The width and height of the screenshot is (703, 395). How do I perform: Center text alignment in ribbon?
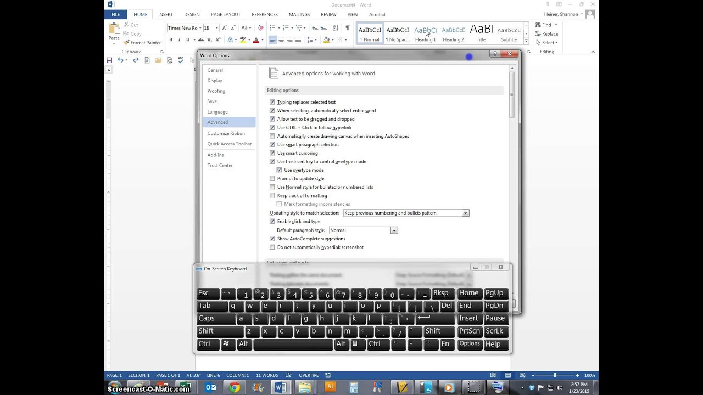coord(281,39)
